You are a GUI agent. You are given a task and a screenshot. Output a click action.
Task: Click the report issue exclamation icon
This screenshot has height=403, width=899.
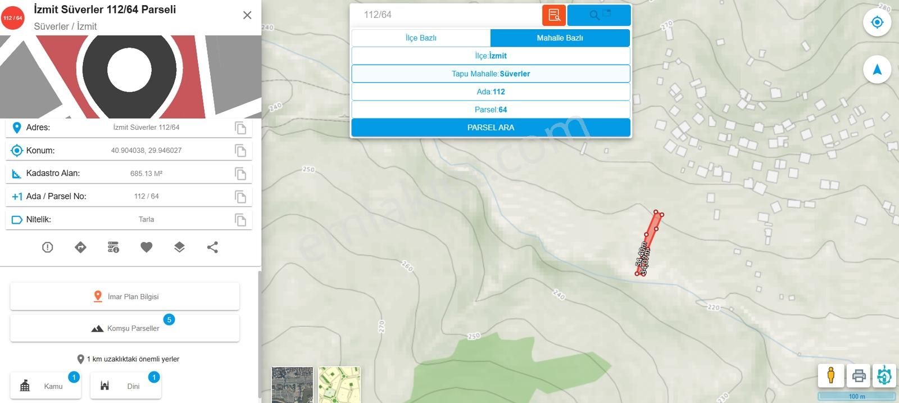(48, 247)
